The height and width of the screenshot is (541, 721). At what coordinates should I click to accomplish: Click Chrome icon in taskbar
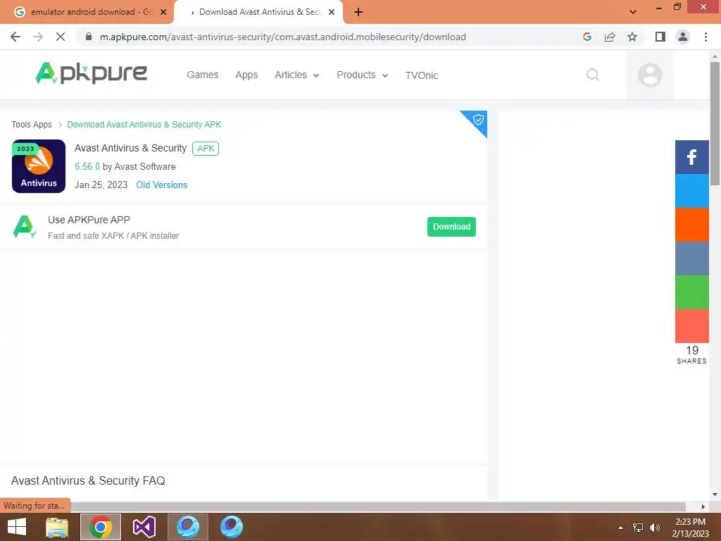101,526
